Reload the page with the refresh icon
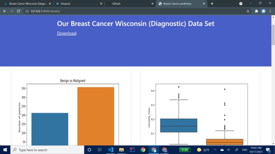 tap(18, 11)
